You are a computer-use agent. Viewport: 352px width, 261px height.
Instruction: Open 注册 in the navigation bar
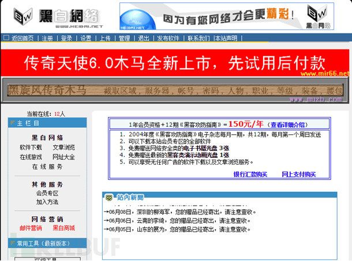[47, 39]
